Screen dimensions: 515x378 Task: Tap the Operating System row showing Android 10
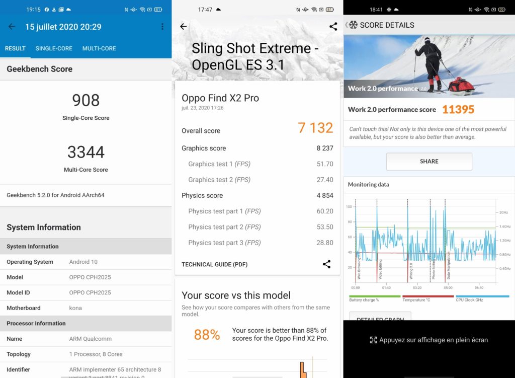click(85, 262)
